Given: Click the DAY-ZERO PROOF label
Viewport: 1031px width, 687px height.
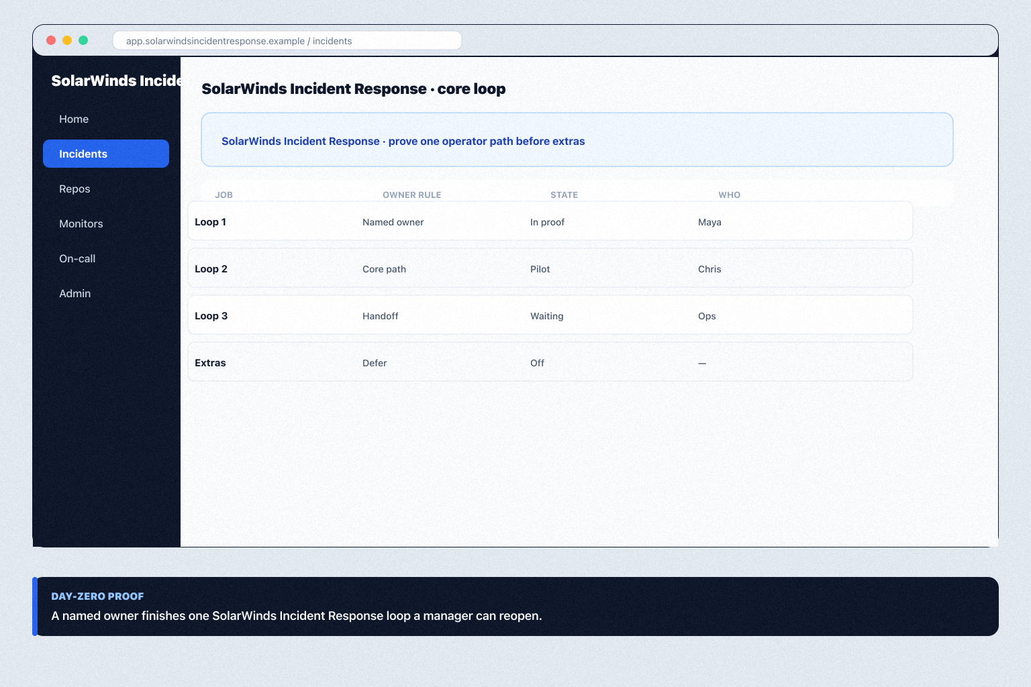Looking at the screenshot, I should point(97,596).
